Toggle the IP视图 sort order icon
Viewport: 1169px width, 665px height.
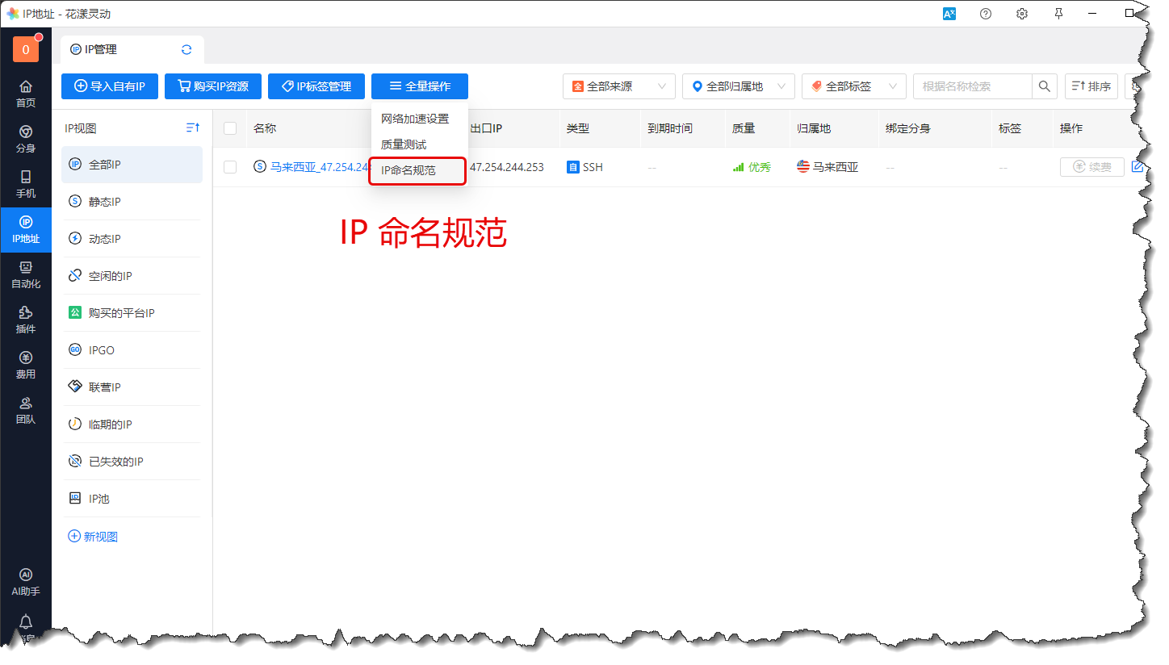(193, 128)
